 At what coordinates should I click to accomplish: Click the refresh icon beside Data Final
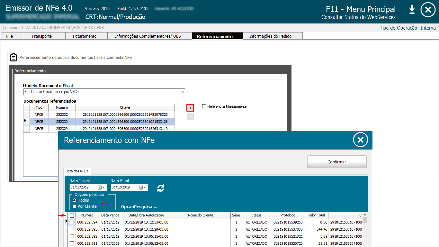pos(161,188)
